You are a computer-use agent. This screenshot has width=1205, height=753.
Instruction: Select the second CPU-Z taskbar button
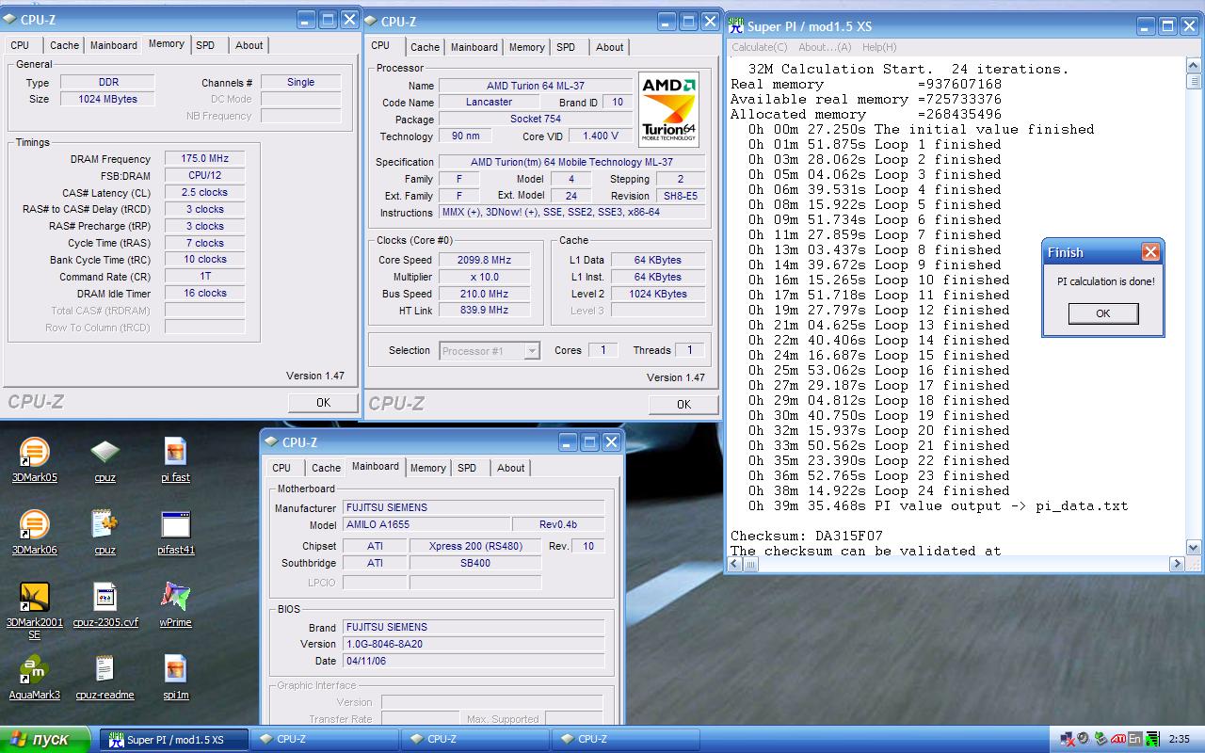pyautogui.click(x=475, y=739)
